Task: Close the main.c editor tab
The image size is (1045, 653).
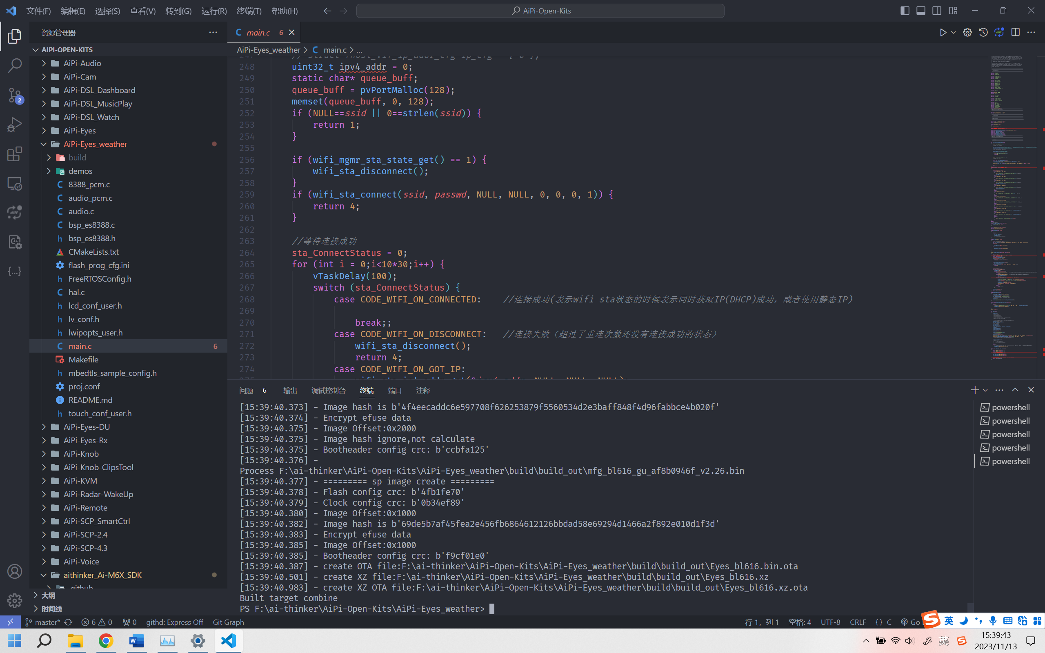Action: coord(291,32)
